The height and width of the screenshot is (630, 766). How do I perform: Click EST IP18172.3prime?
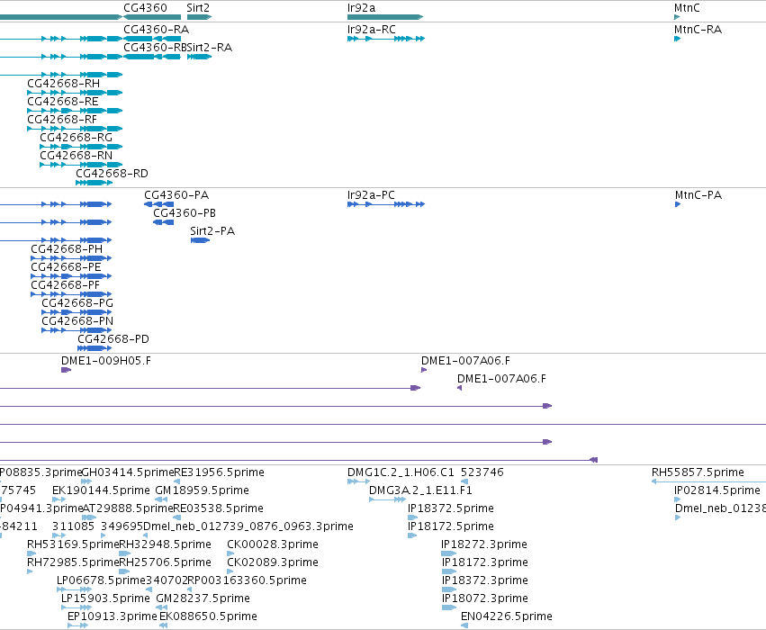[485, 562]
